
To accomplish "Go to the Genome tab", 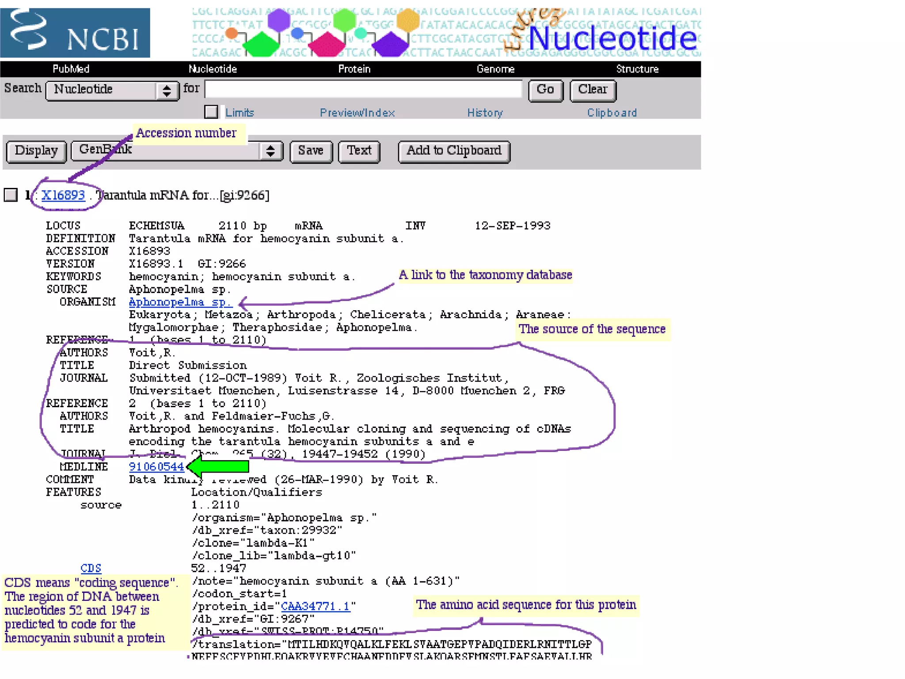I will pyautogui.click(x=495, y=69).
